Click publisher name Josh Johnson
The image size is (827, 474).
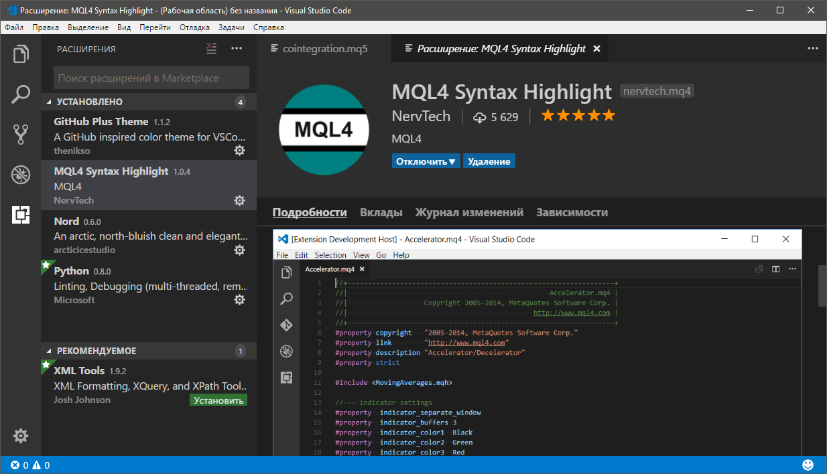click(82, 400)
